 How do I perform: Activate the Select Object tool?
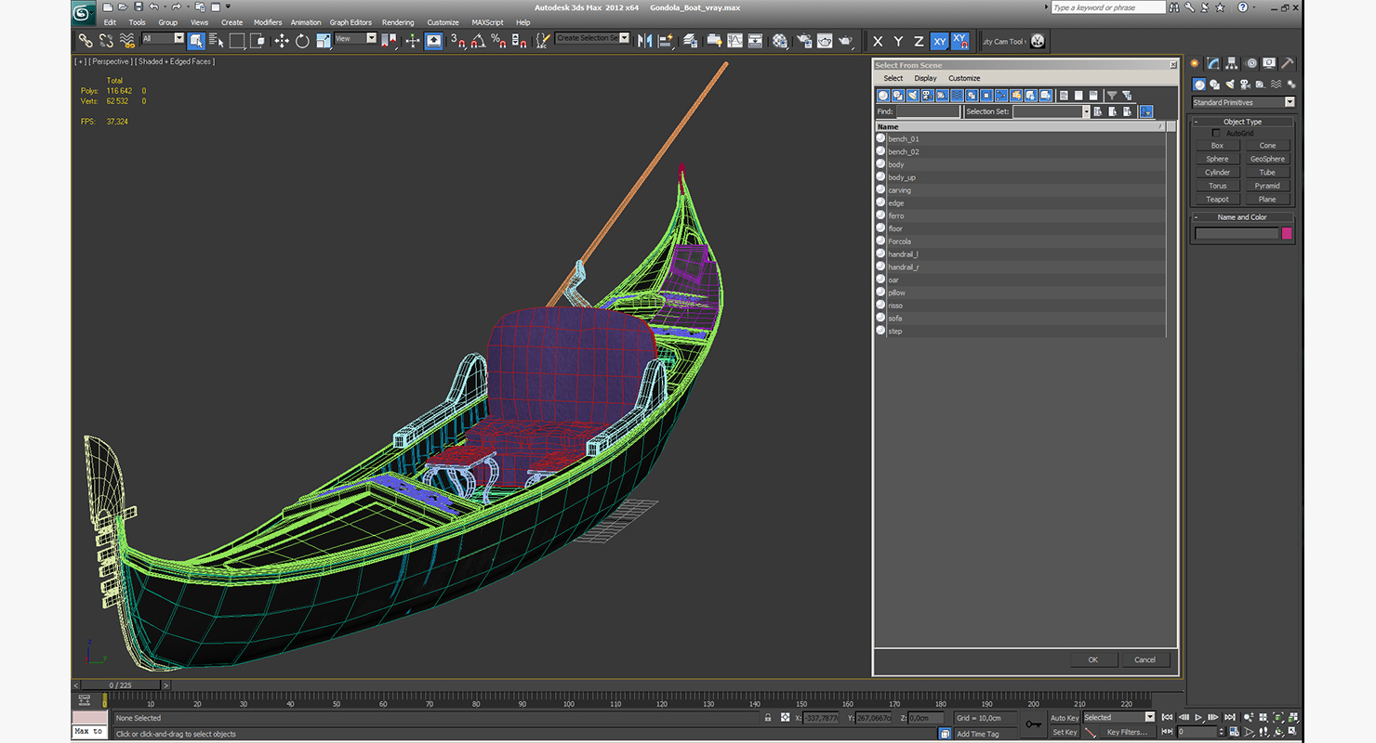tap(196, 41)
